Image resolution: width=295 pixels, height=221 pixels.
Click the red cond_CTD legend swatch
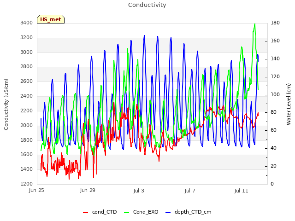85,213
